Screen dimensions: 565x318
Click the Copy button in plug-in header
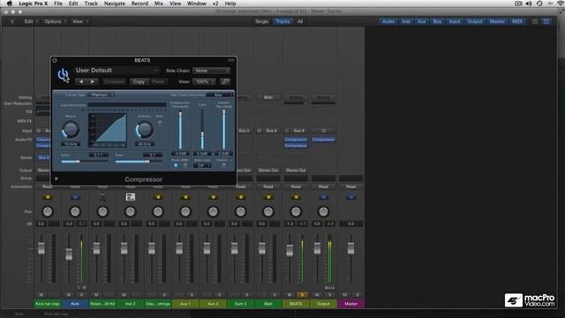(x=139, y=82)
